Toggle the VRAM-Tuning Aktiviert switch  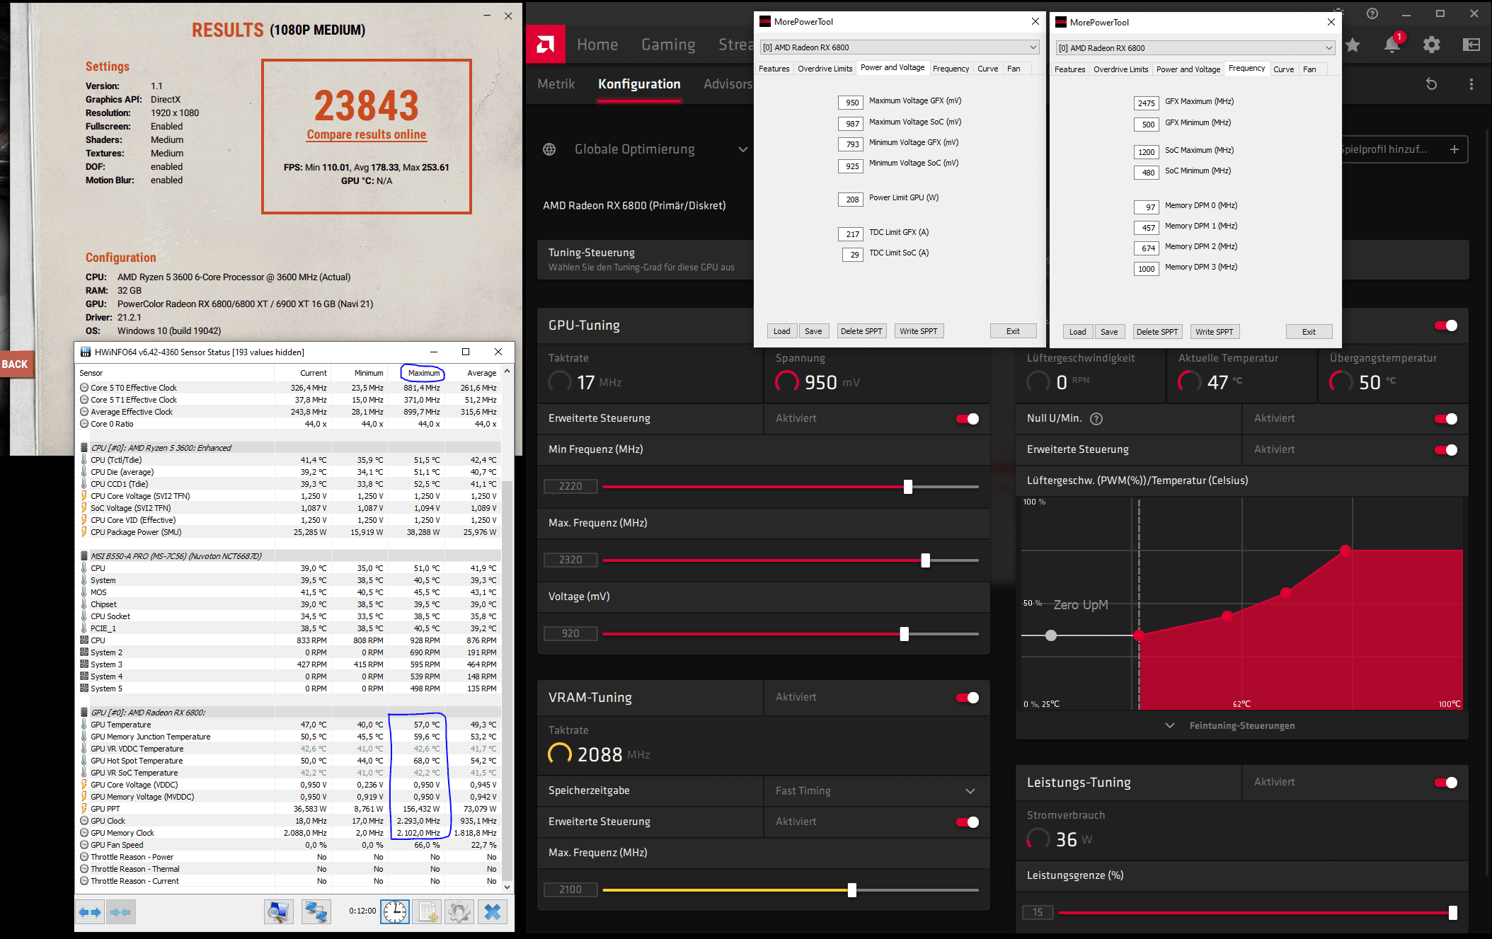[968, 698]
